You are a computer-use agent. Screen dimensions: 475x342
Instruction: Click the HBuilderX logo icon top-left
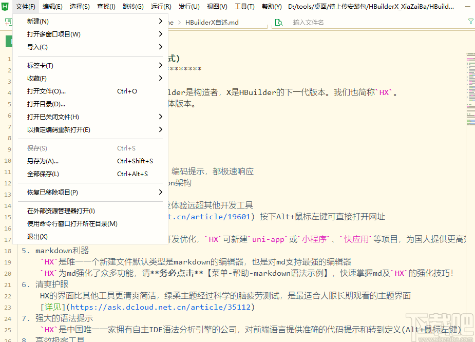[6, 6]
